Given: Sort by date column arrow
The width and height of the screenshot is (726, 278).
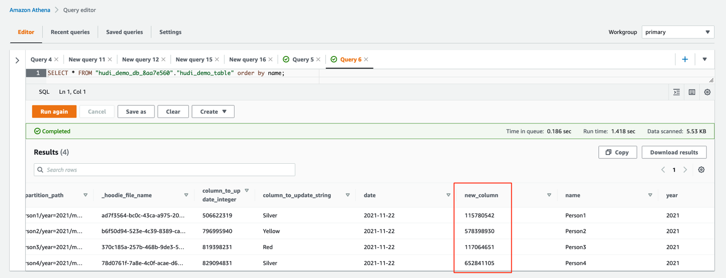Looking at the screenshot, I should 448,195.
